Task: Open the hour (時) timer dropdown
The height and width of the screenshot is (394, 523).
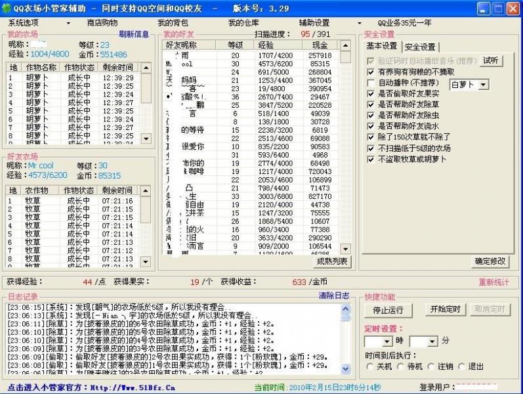Action: pos(387,341)
